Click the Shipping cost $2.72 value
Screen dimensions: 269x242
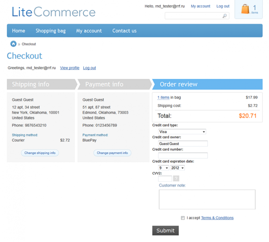pos(252,105)
